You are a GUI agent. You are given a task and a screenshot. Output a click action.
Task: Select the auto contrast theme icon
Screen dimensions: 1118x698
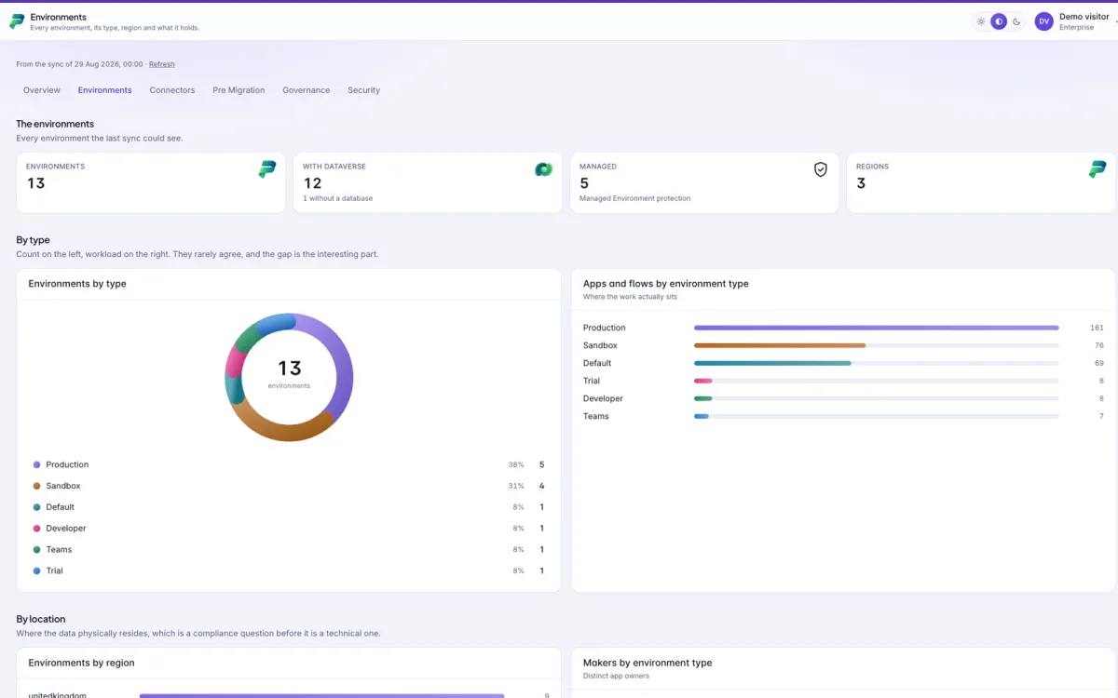click(x=999, y=21)
